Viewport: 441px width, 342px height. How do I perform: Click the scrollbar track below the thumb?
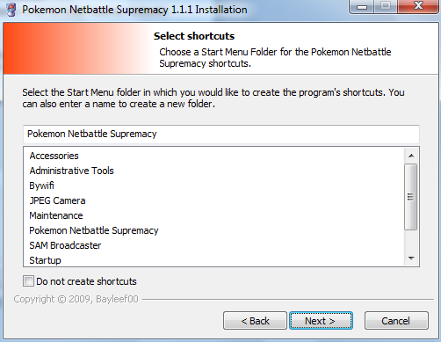[411, 240]
